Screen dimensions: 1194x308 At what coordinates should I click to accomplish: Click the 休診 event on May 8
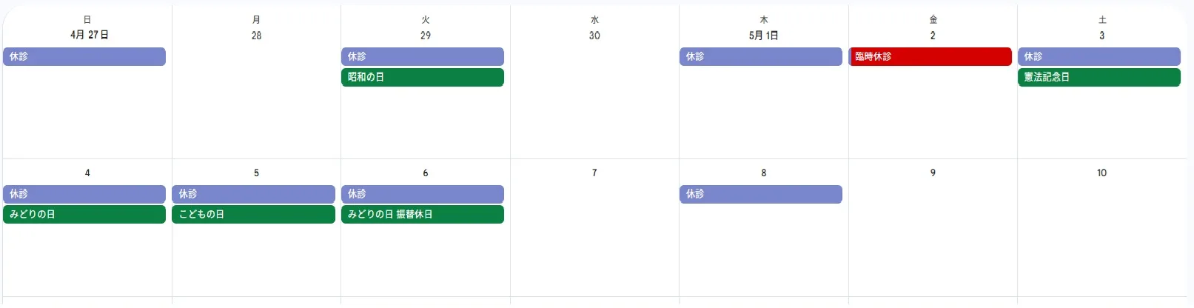[x=761, y=194]
